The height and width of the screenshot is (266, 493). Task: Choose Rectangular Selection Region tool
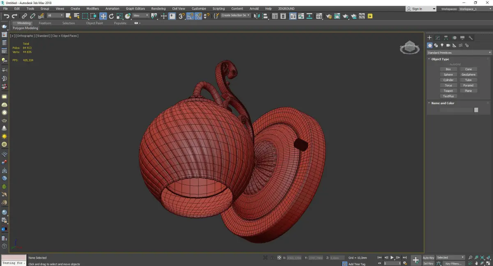pyautogui.click(x=85, y=16)
